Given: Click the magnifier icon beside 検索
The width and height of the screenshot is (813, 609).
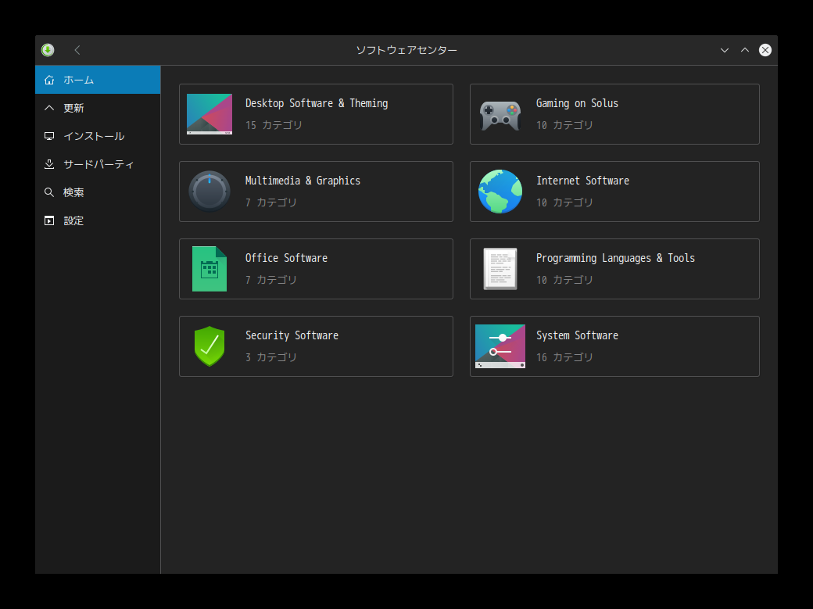Looking at the screenshot, I should point(49,192).
